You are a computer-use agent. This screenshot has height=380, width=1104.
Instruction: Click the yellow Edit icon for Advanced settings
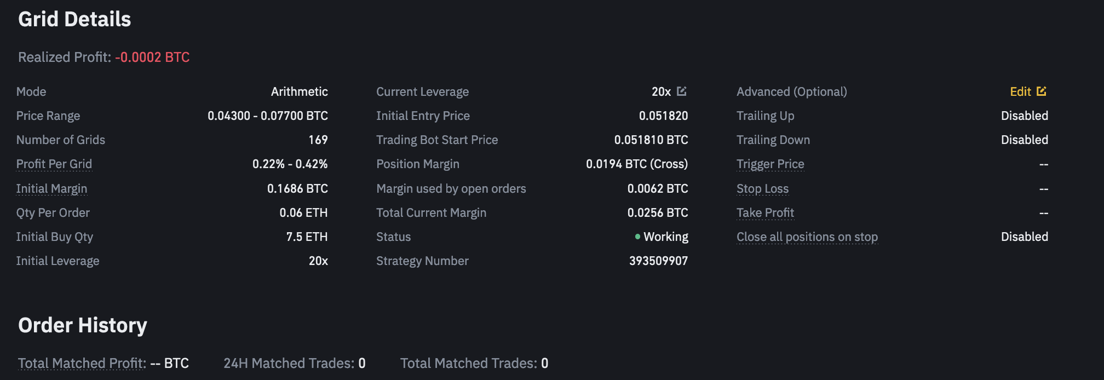(1042, 91)
